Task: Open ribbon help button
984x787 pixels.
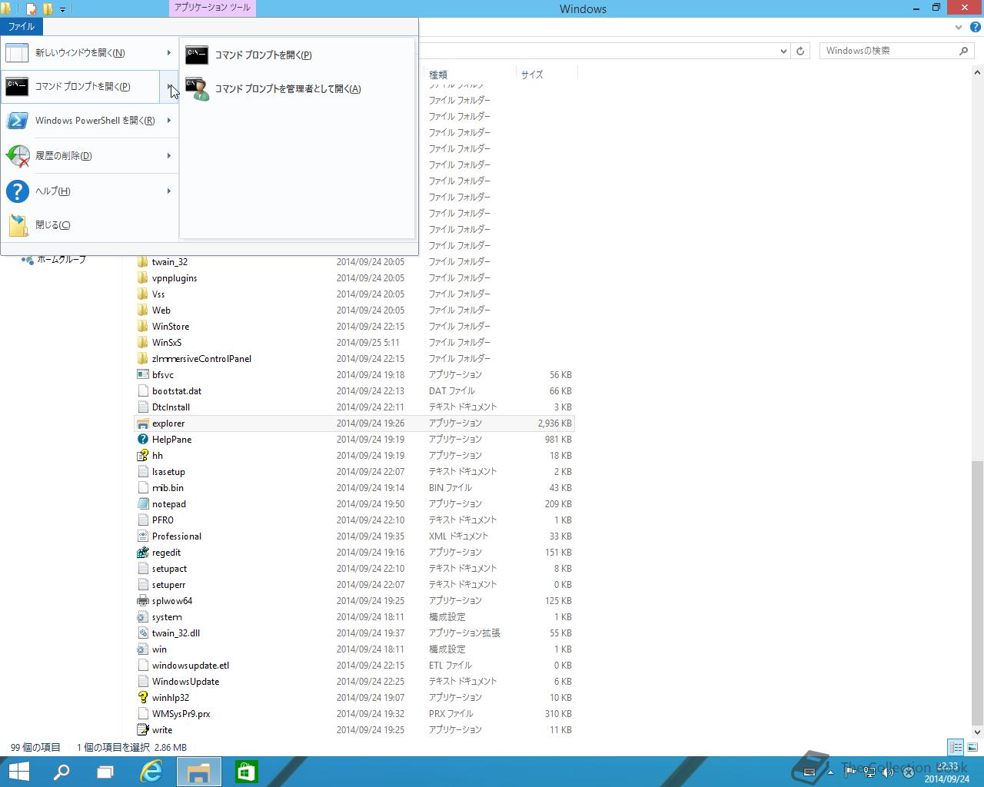Action: (976, 27)
